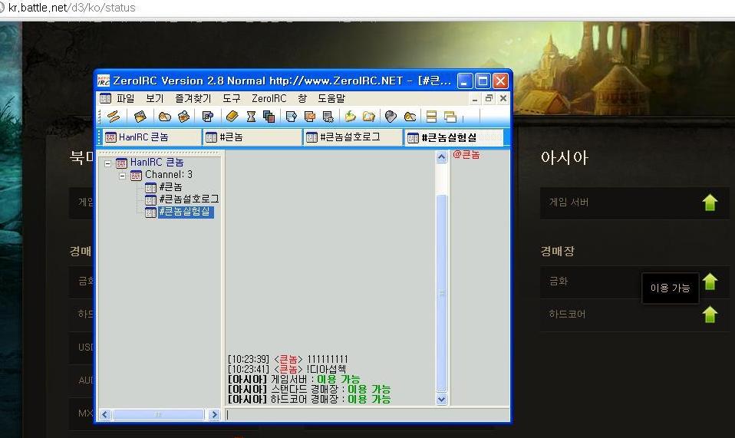Viewport: 735px width, 438px height.
Task: Click the 아시아 heading on the web page
Action: pyautogui.click(x=565, y=157)
